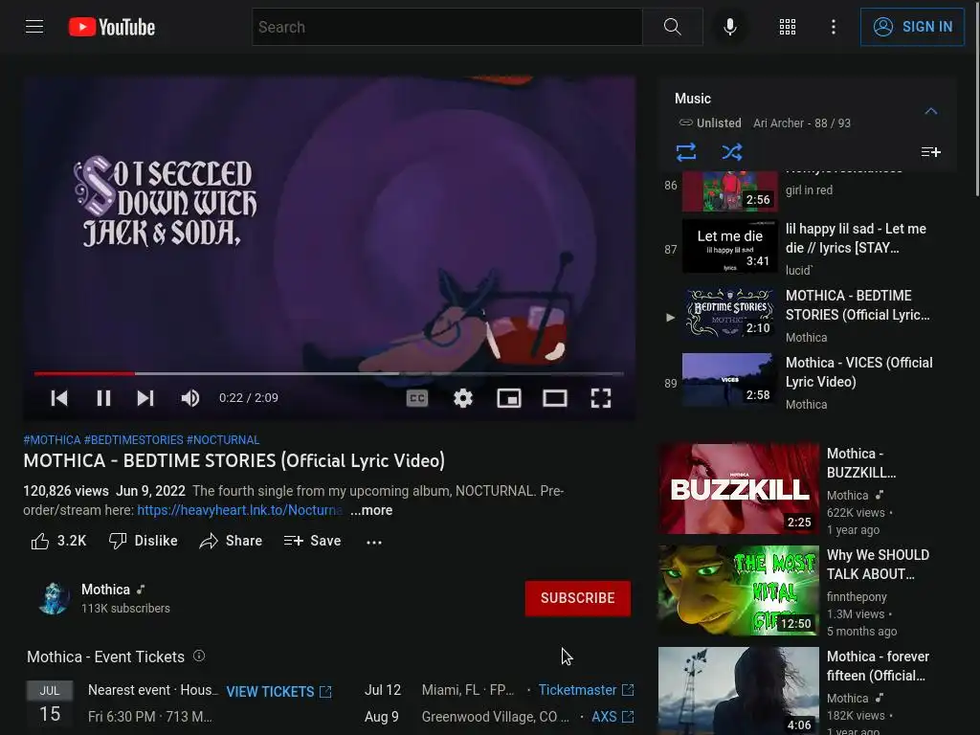Click the SIGN IN button
The width and height of the screenshot is (980, 735).
(x=912, y=27)
